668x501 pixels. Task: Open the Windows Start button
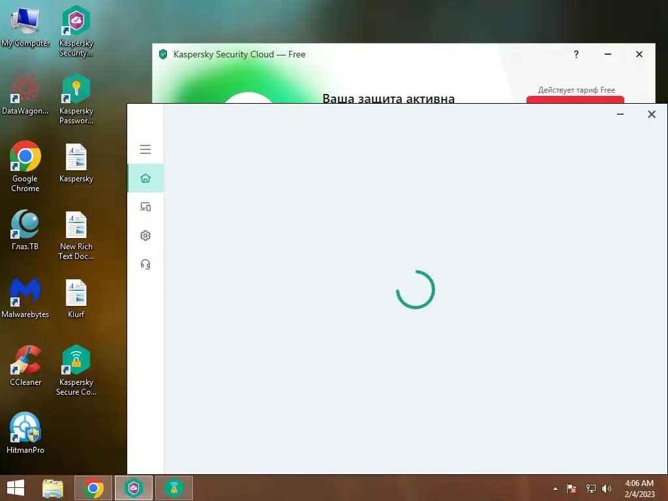(16, 488)
